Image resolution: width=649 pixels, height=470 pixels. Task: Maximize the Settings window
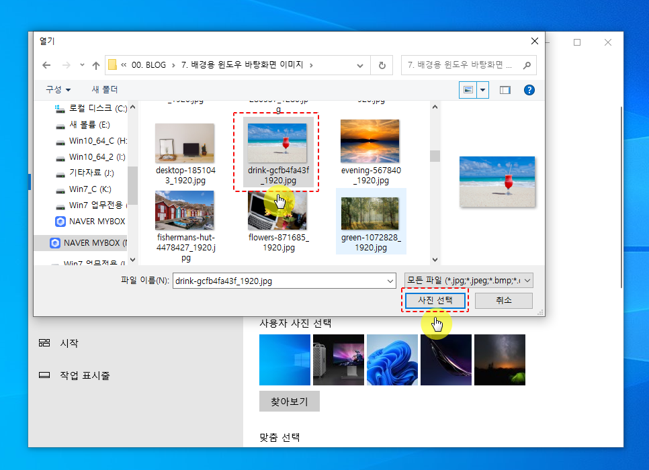click(x=577, y=42)
